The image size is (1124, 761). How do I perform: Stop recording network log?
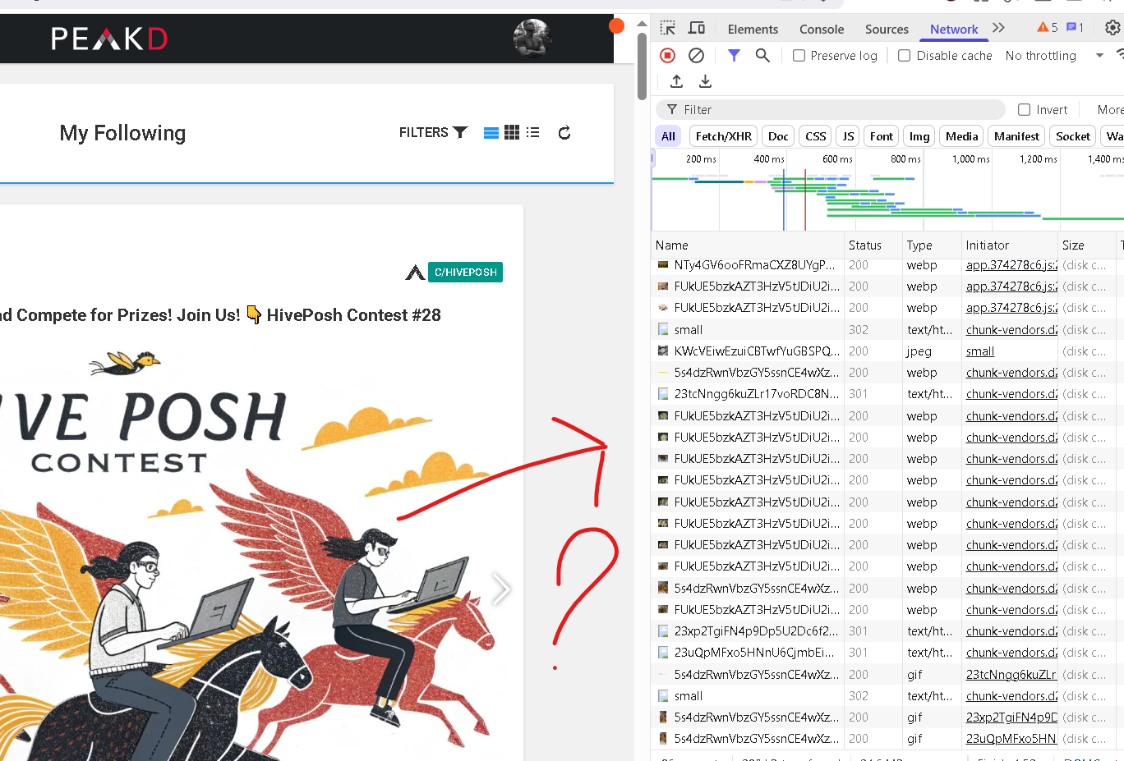tap(667, 55)
